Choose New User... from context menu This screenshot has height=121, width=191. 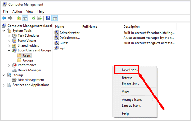(130, 70)
